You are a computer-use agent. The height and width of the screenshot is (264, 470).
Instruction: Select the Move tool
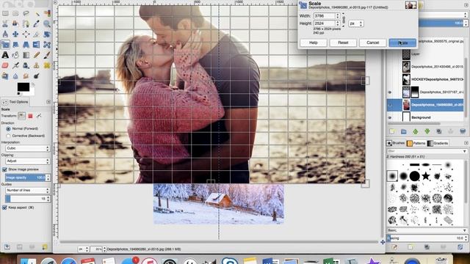pos(15,34)
